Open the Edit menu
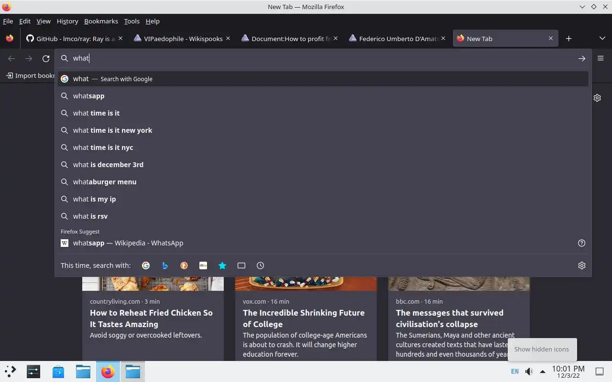 (25, 21)
